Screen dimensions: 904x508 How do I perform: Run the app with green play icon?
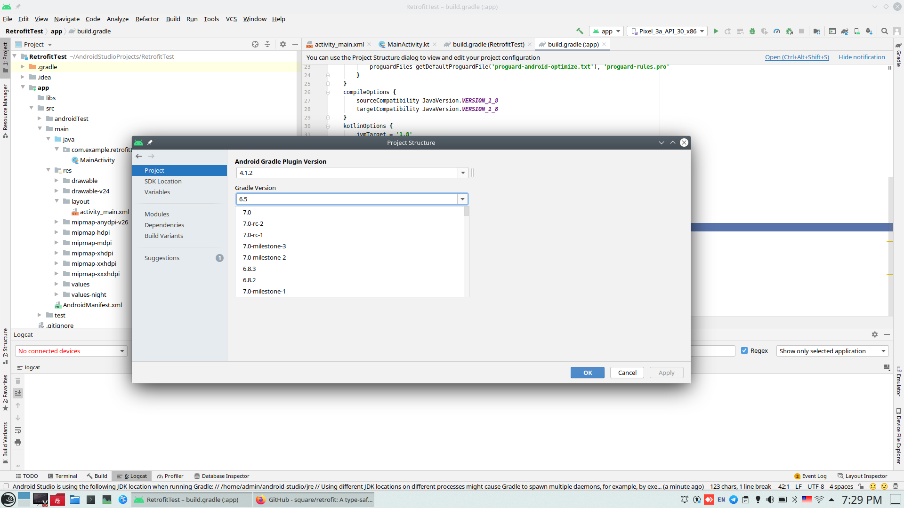click(x=716, y=31)
